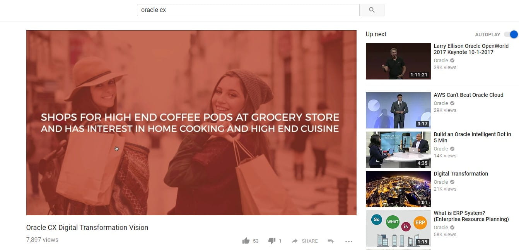Open 'Larry Ellison Oracle OpenWorld 2017 Keynote' title
Viewport: 519px width, 250px height.
(x=471, y=49)
